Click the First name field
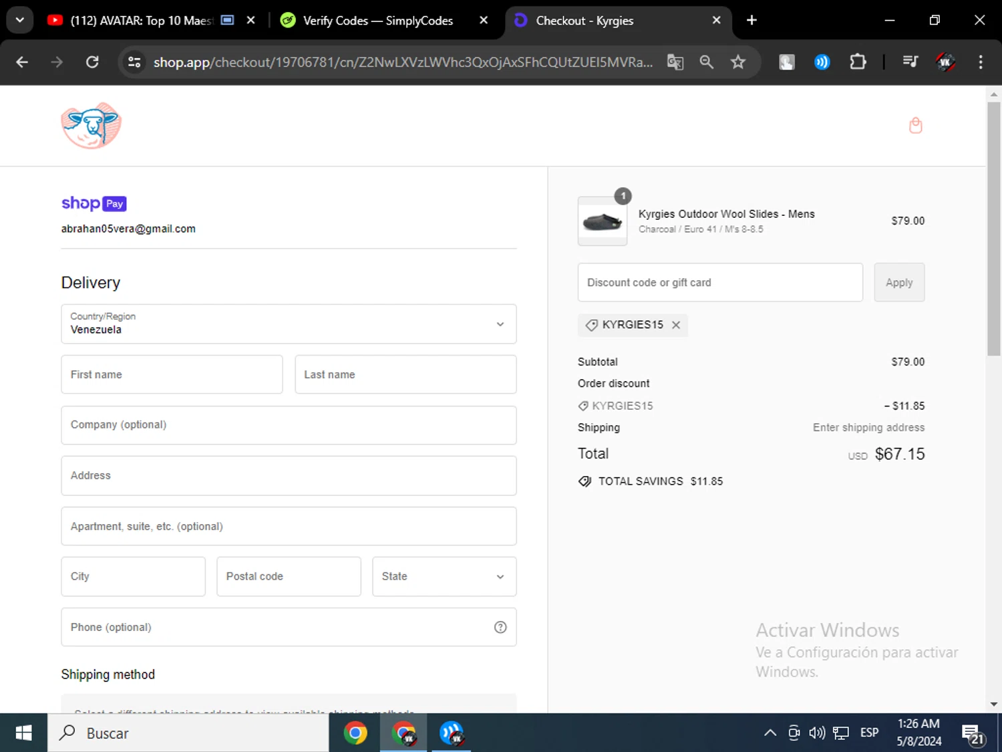The image size is (1002, 752). 172,374
